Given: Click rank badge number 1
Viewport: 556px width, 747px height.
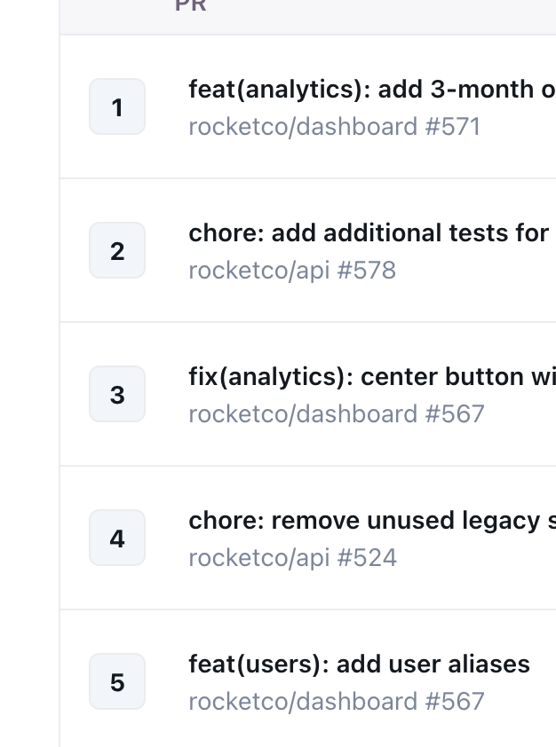Looking at the screenshot, I should coord(117,106).
